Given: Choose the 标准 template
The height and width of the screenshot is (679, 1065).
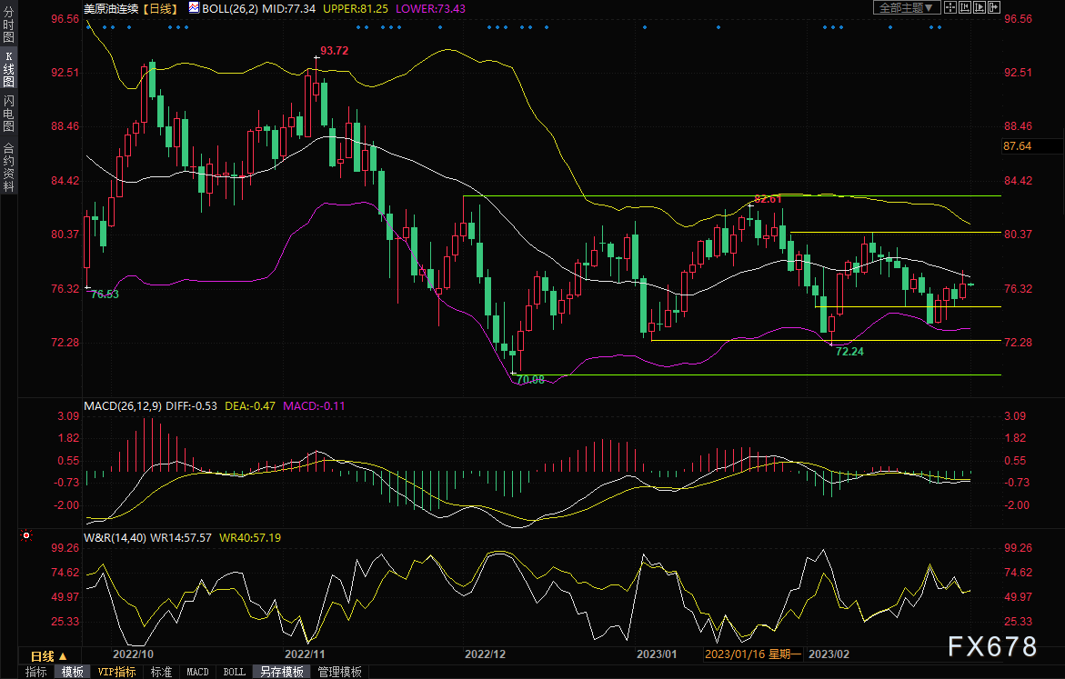Looking at the screenshot, I should tap(161, 672).
